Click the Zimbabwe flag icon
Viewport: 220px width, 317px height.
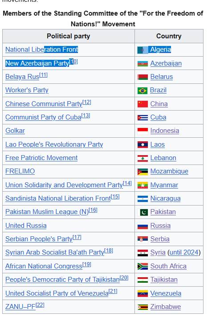pyautogui.click(x=143, y=307)
